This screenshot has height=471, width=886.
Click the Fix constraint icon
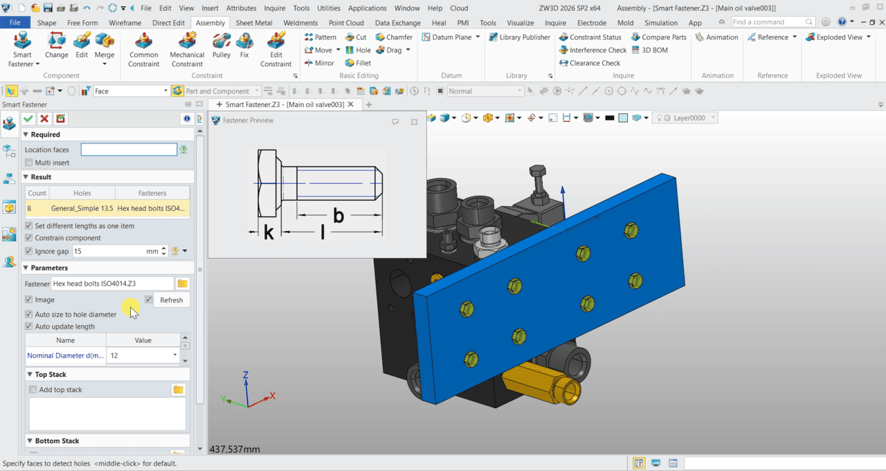click(x=244, y=45)
